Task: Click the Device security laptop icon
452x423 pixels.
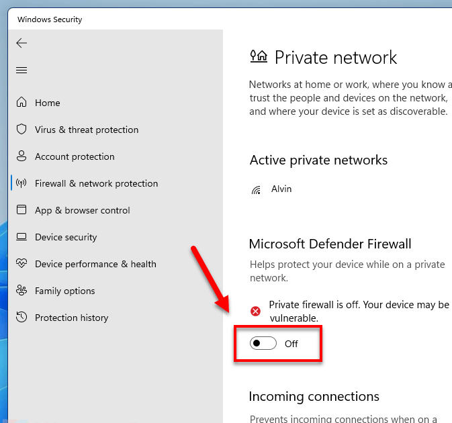Action: point(21,237)
